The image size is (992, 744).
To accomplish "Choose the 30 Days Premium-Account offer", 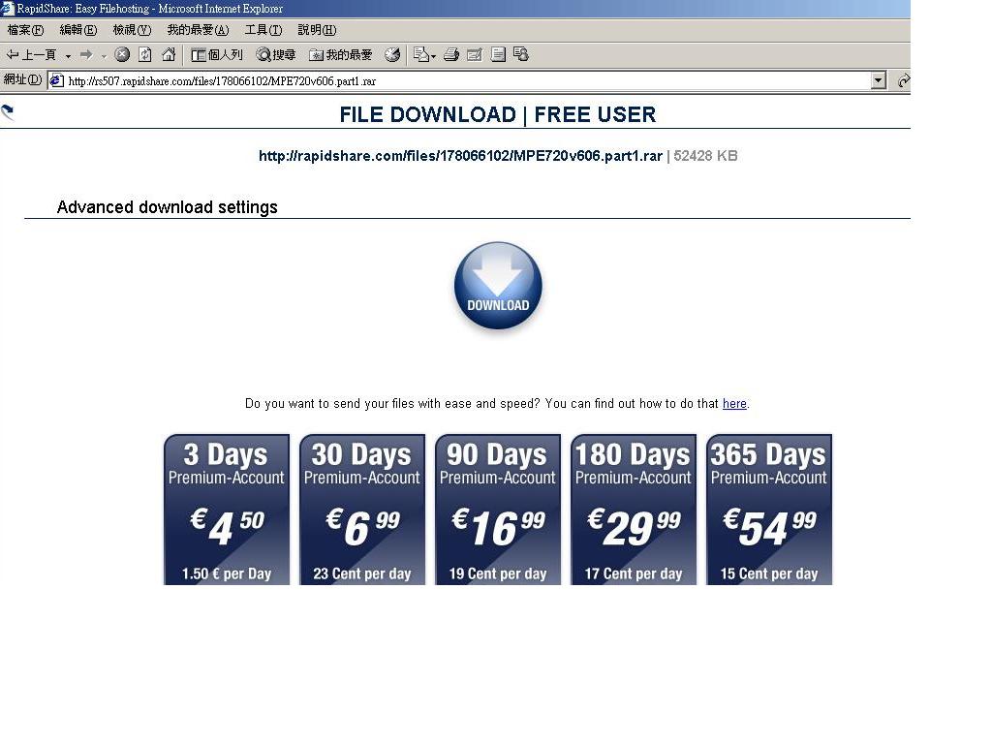I will (362, 510).
